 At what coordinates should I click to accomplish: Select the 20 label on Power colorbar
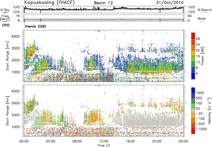198,50
